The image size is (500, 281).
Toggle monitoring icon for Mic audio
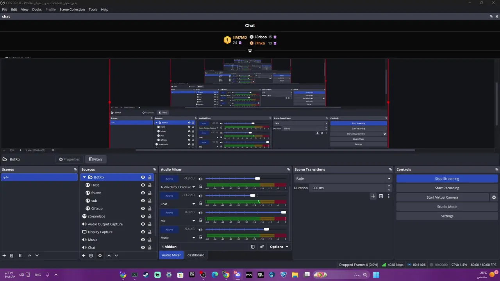pos(200,221)
